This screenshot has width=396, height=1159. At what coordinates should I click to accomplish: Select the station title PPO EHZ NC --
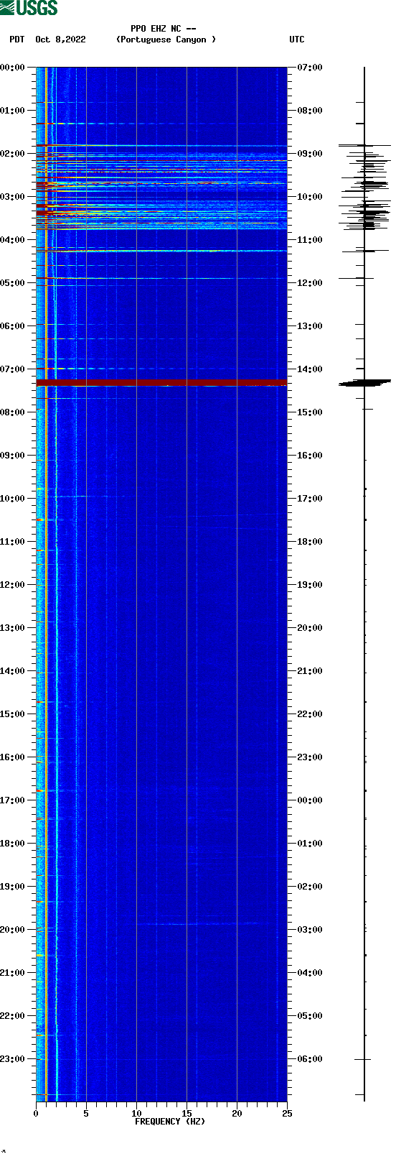(x=164, y=29)
